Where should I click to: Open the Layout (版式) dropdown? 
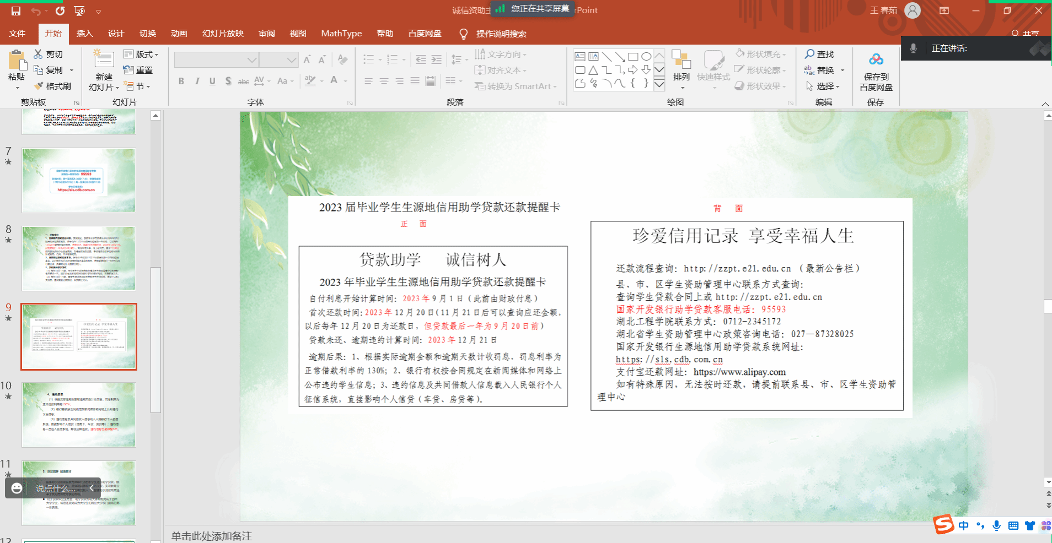point(141,54)
